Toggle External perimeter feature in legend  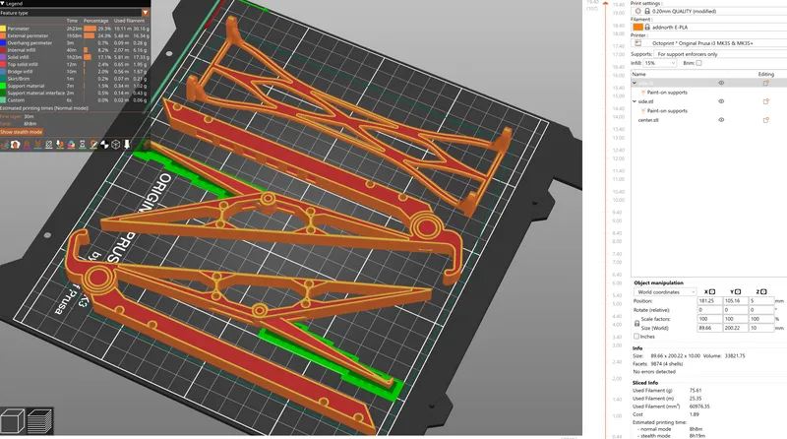pos(75,35)
